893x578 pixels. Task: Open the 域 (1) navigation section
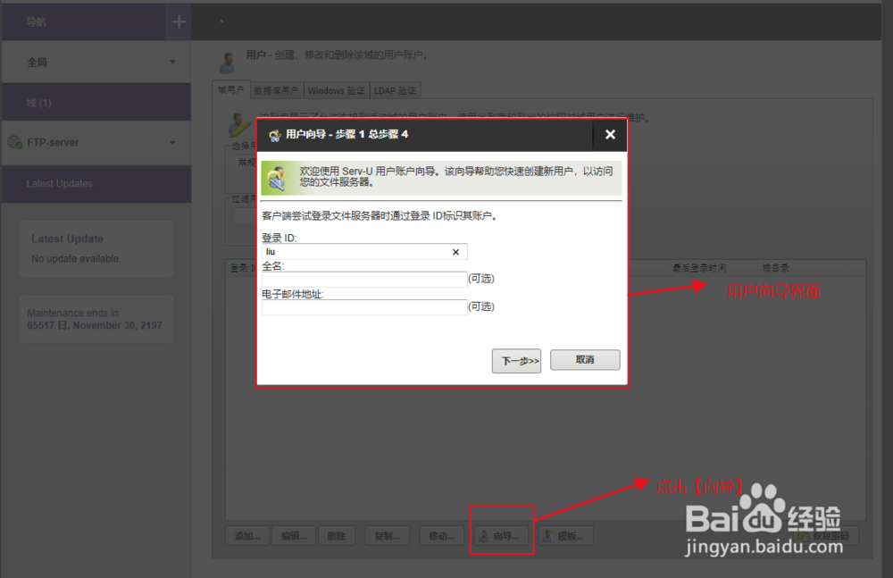pos(96,103)
